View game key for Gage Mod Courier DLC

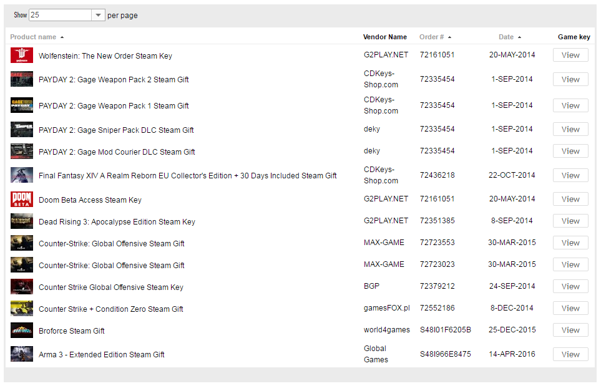coord(570,152)
